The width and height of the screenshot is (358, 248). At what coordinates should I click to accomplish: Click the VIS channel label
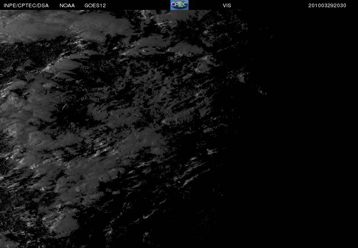point(227,5)
